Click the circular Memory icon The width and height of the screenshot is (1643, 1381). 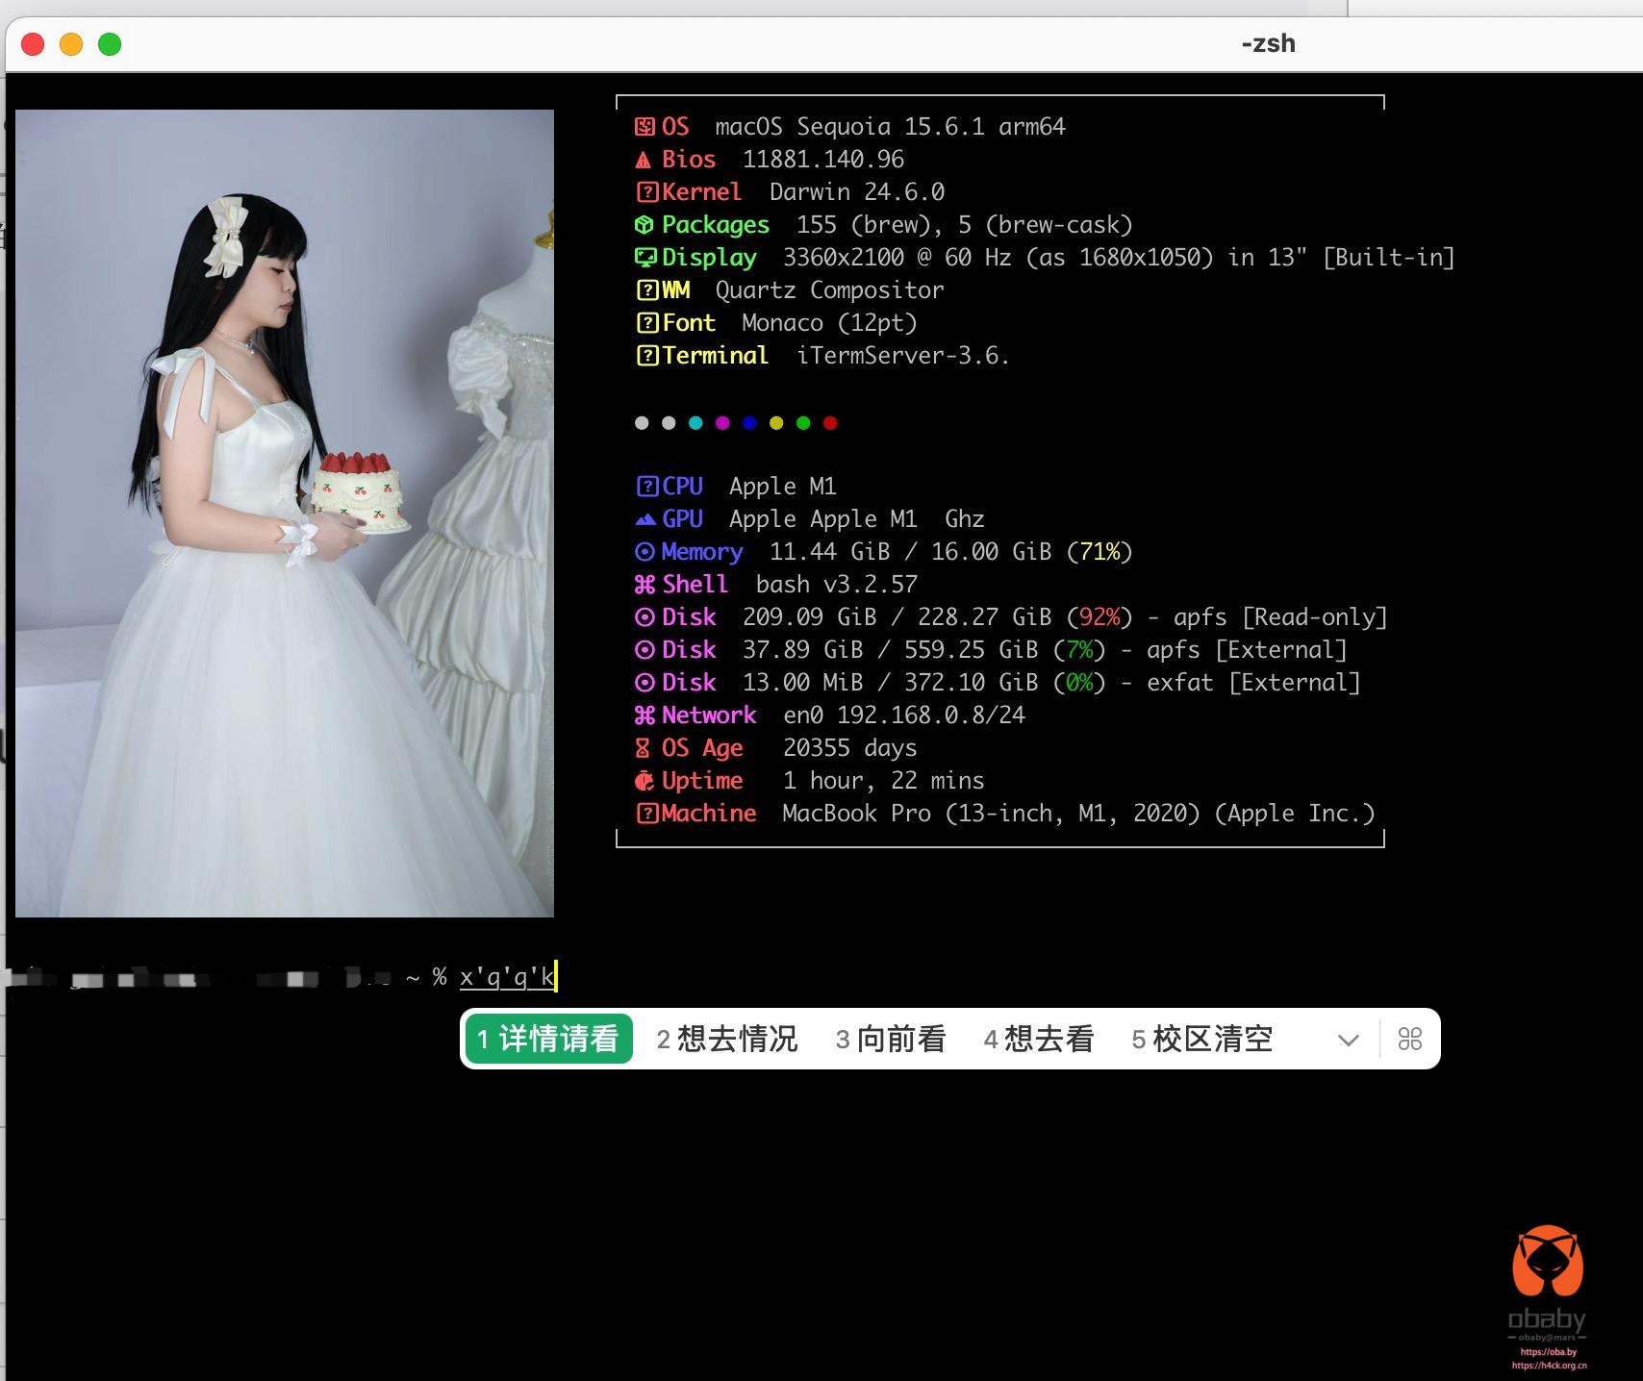pyautogui.click(x=645, y=552)
